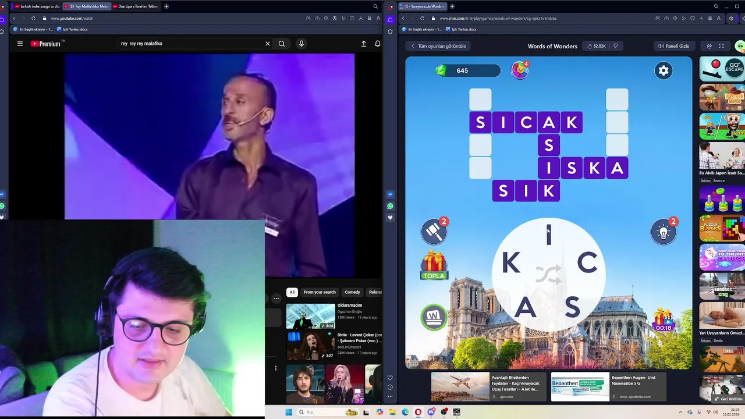The width and height of the screenshot is (745, 419).
Task: Open YouTube create upload icon
Action: click(x=364, y=44)
